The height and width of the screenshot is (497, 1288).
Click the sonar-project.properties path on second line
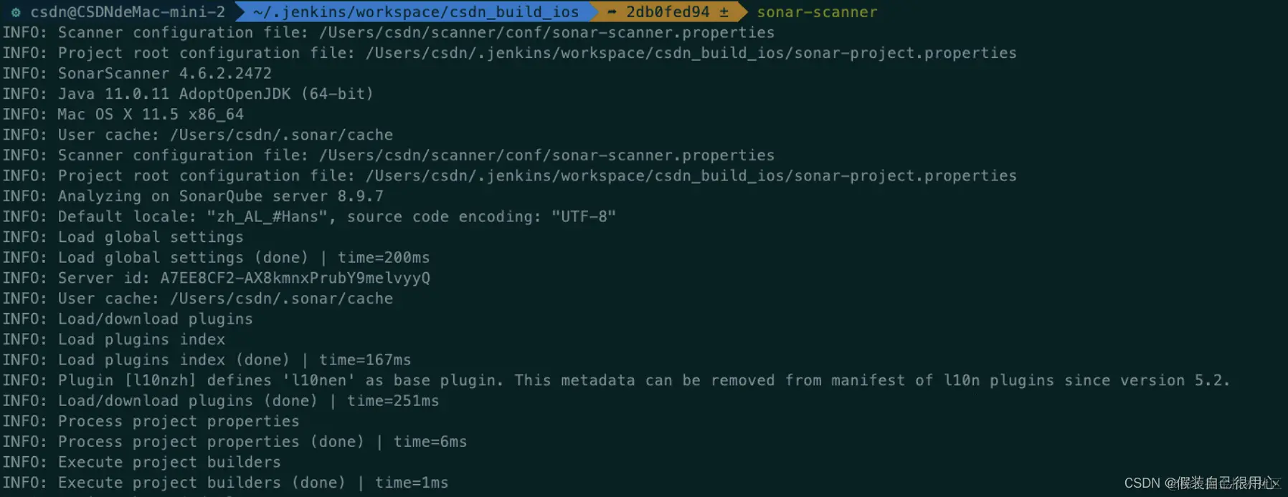(x=691, y=53)
